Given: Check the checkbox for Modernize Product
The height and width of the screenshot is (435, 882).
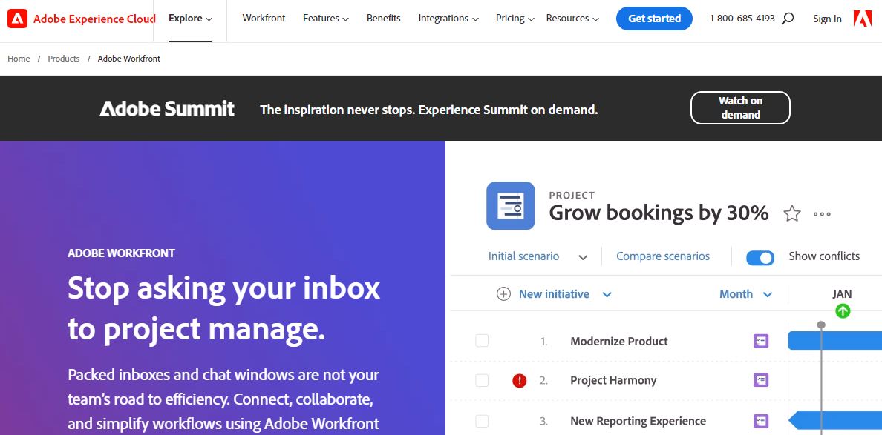Looking at the screenshot, I should (x=482, y=340).
